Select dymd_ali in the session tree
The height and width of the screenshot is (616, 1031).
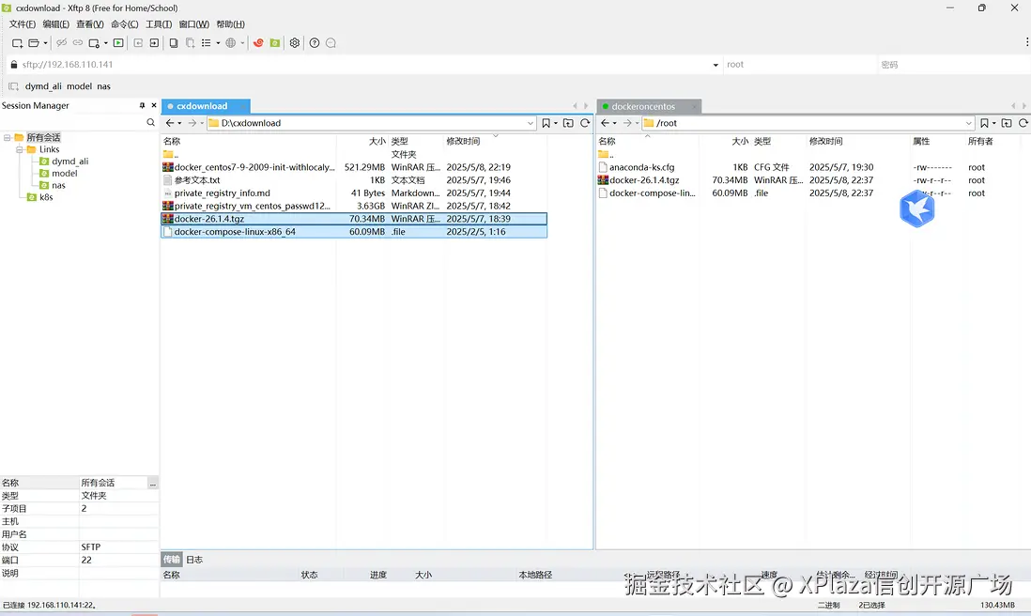coord(69,162)
